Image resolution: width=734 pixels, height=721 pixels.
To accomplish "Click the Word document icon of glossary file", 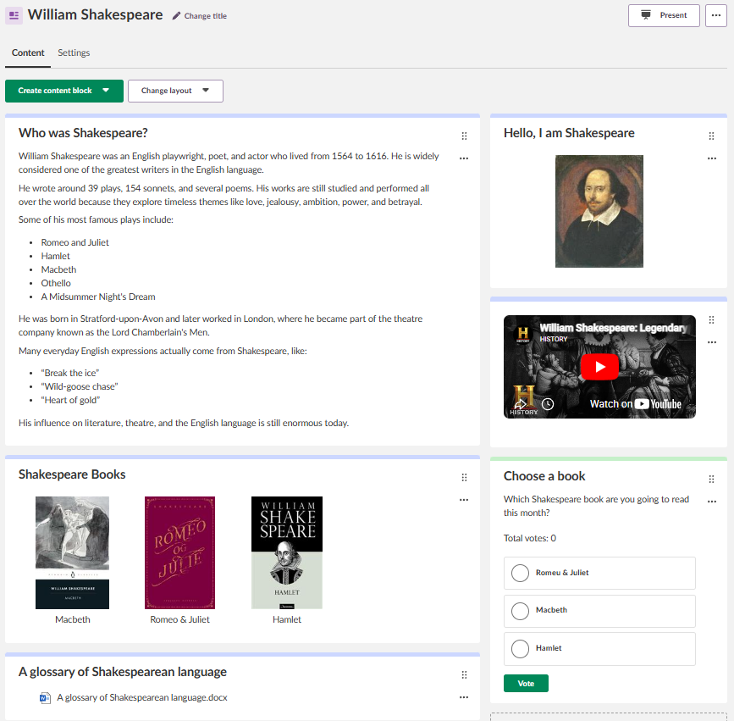I will pyautogui.click(x=45, y=698).
